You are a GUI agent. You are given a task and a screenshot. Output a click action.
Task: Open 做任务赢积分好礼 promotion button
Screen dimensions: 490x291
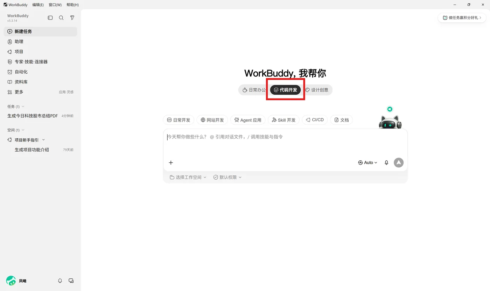(462, 17)
